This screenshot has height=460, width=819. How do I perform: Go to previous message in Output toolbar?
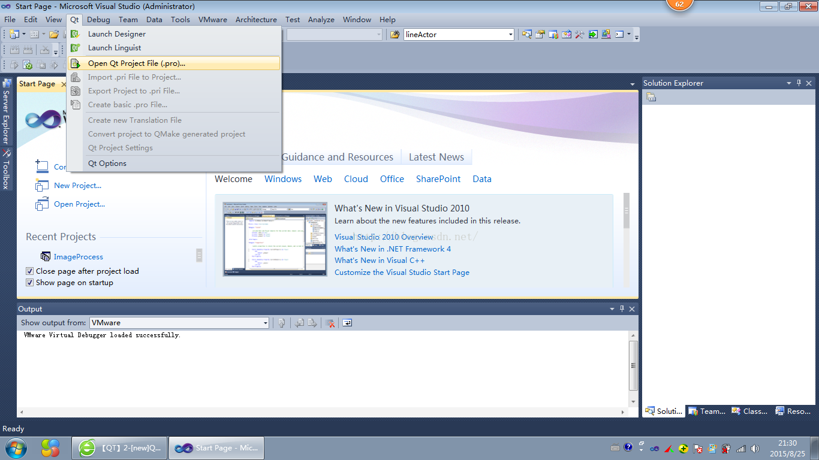tap(300, 323)
